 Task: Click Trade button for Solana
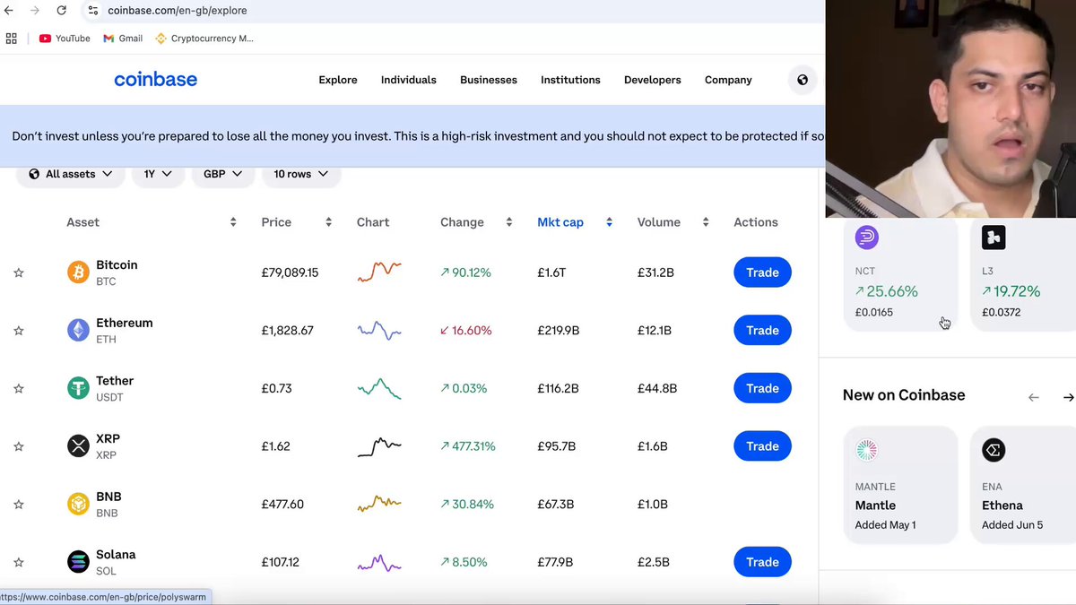coord(762,562)
